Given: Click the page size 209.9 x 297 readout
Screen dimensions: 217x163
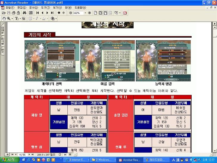Looking at the screenshot, I should coord(46,155).
